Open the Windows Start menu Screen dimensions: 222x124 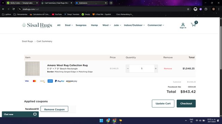101,121
